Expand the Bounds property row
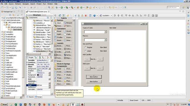190x106 pixels. click(27, 64)
